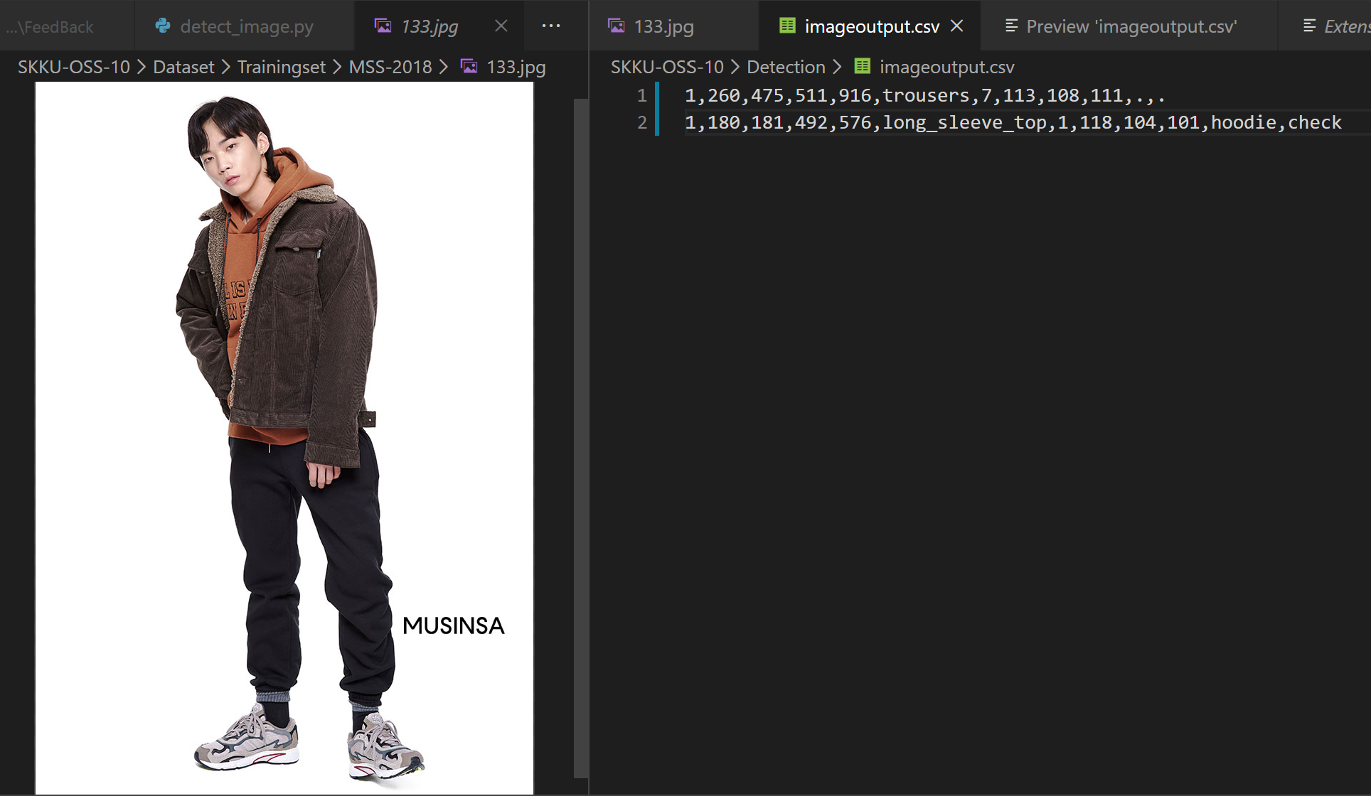Click the Python icon on detect_image.py tab
Viewport: 1371px width, 796px height.
pos(163,26)
